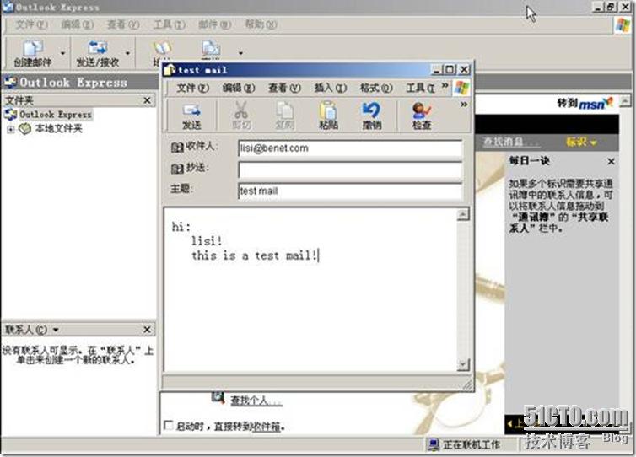Close the Tip of the Day panel

611,161
